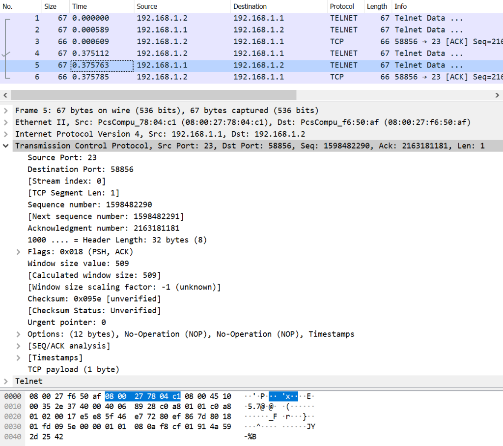Sort packets by the Protocol column

[344, 6]
